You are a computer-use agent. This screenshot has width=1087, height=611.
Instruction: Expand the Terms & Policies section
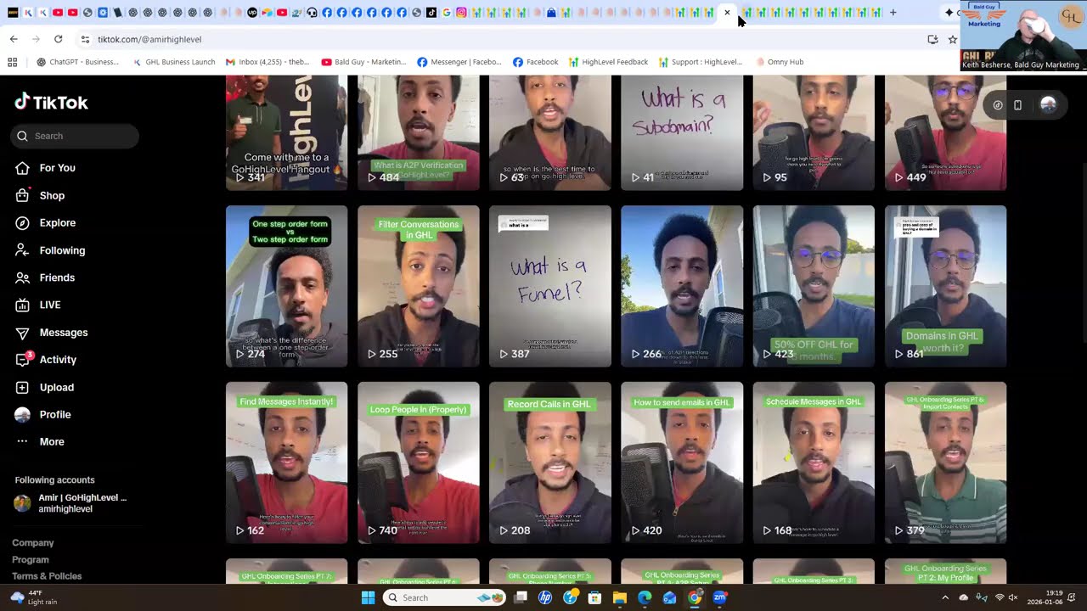(x=47, y=576)
